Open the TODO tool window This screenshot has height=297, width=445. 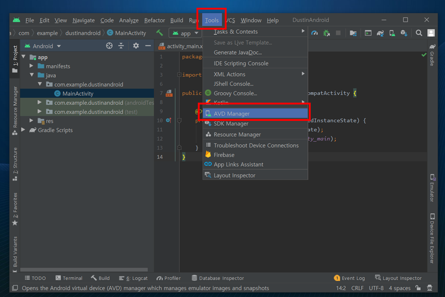pyautogui.click(x=35, y=278)
